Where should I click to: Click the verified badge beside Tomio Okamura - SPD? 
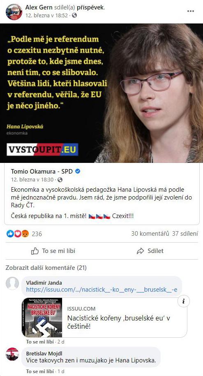point(78,171)
